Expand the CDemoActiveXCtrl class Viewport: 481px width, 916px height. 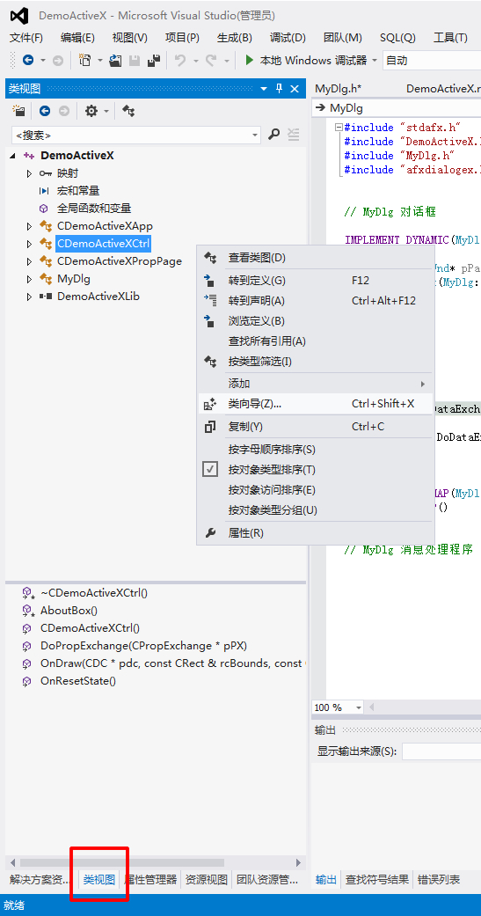point(29,244)
